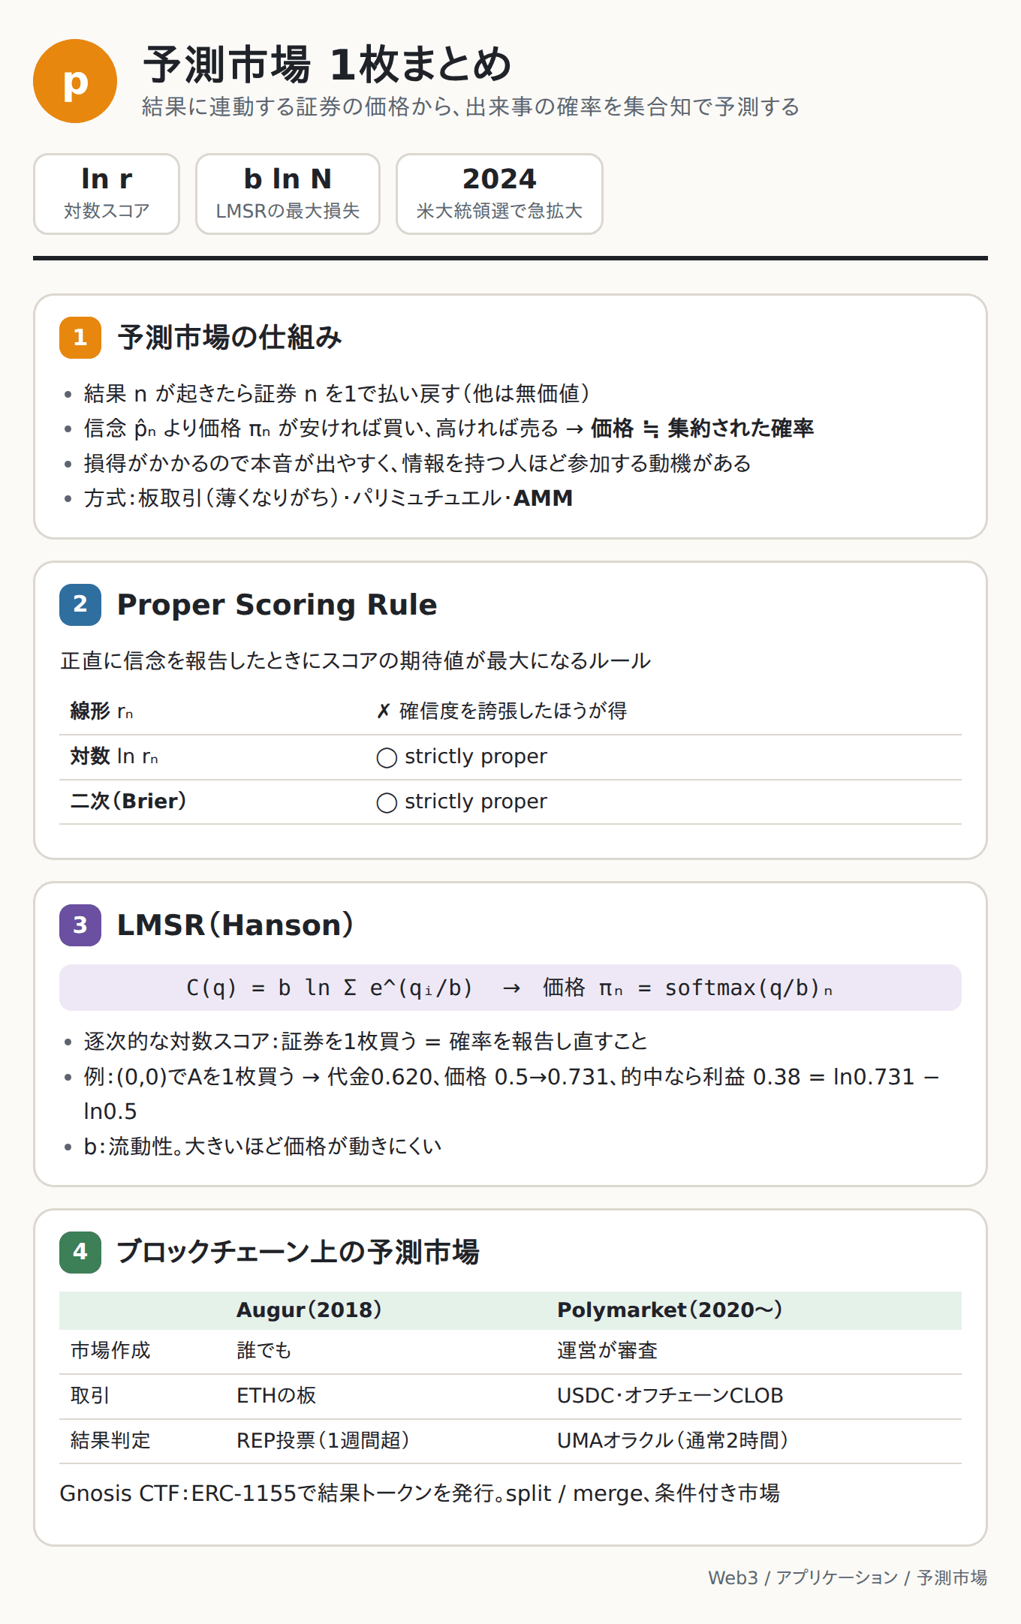Click the 結果判定 row label
1021x1624 pixels.
click(110, 1440)
